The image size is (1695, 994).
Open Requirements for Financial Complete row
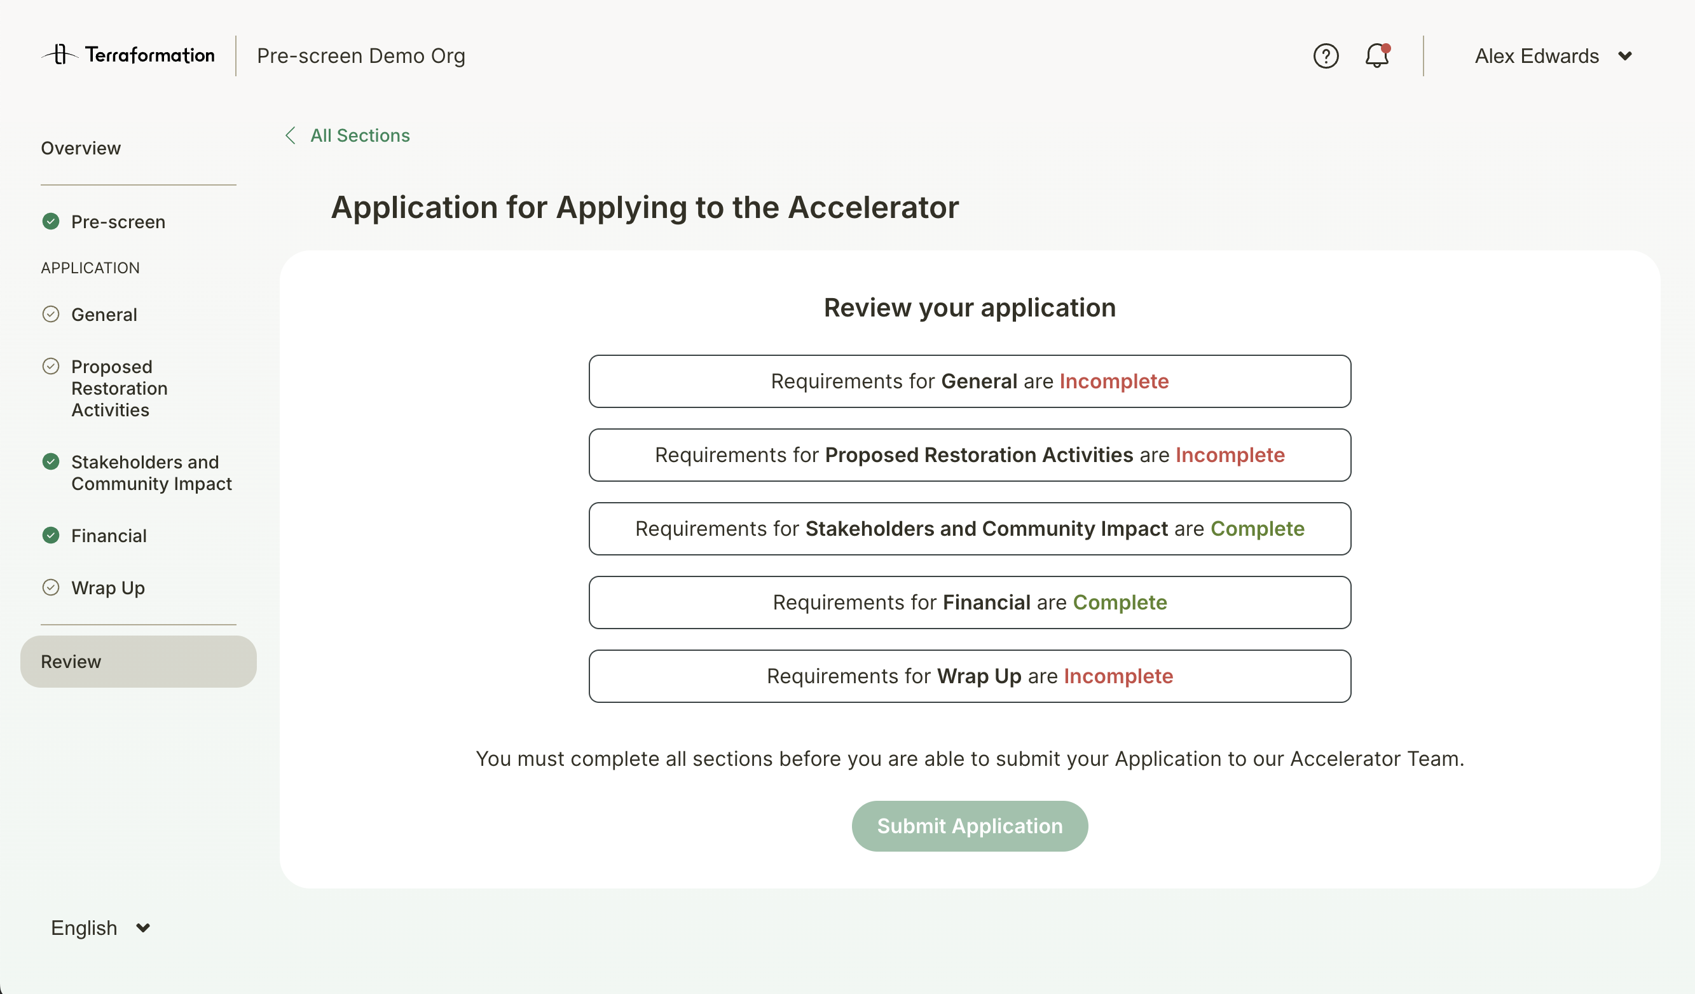point(969,602)
